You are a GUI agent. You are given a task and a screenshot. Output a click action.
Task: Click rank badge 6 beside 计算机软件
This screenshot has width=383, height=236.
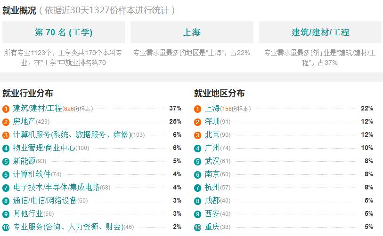click(x=6, y=175)
